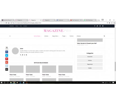Expand the Mega Menu dropdown
Viewport: 116px width, 103px height.
(x=56, y=36)
